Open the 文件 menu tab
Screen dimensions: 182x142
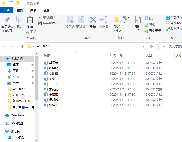(x=7, y=10)
